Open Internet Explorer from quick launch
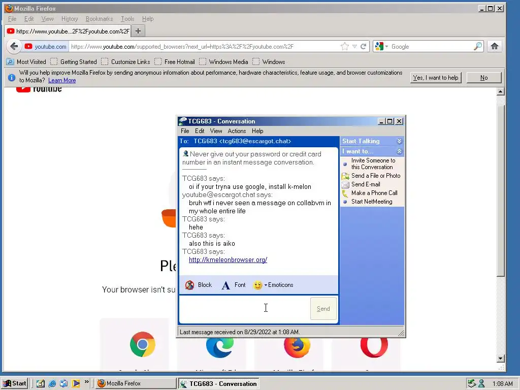This screenshot has width=520, height=390. click(x=52, y=383)
